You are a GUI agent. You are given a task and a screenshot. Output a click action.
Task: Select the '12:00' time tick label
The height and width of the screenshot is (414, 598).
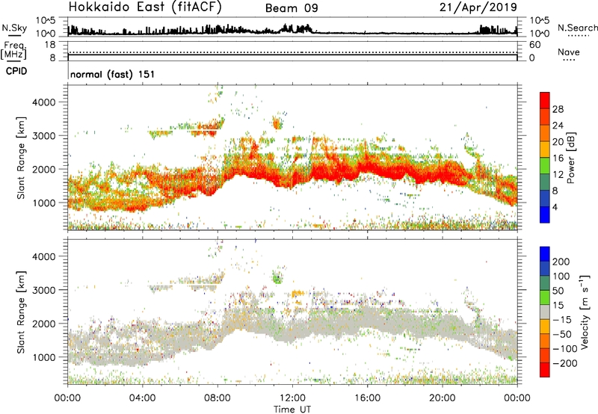(292, 398)
